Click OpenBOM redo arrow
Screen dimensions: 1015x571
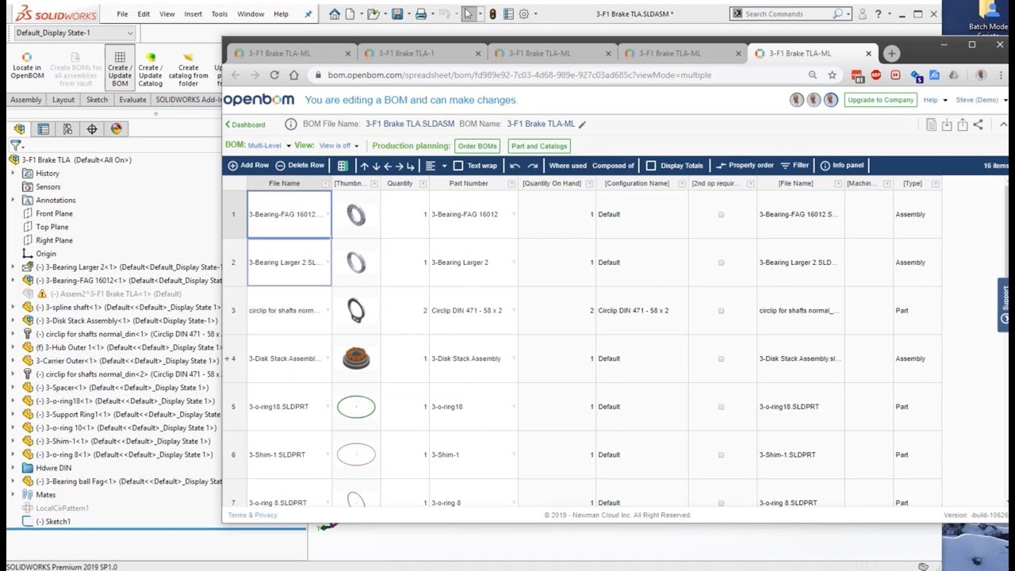click(533, 166)
